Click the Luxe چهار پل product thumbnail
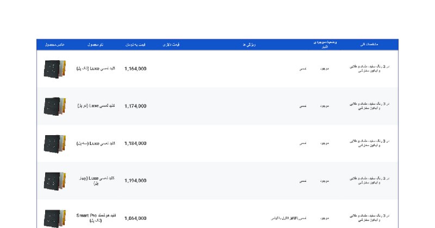 pyautogui.click(x=54, y=181)
